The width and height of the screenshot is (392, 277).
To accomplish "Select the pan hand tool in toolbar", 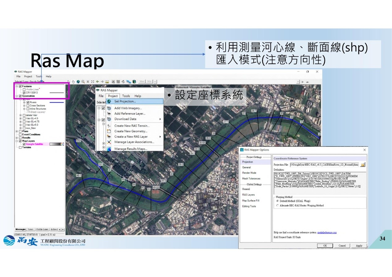I will [73, 81].
